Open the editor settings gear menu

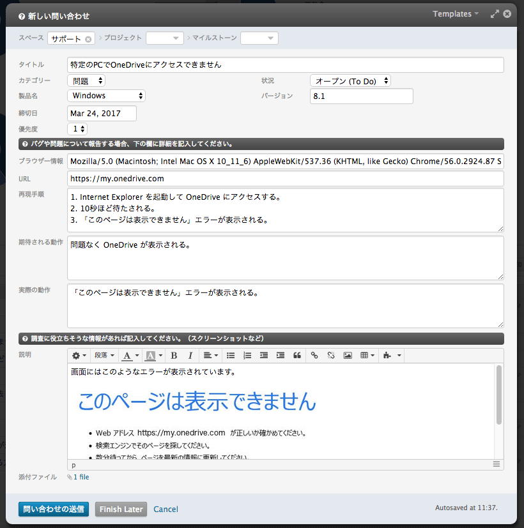pos(79,356)
